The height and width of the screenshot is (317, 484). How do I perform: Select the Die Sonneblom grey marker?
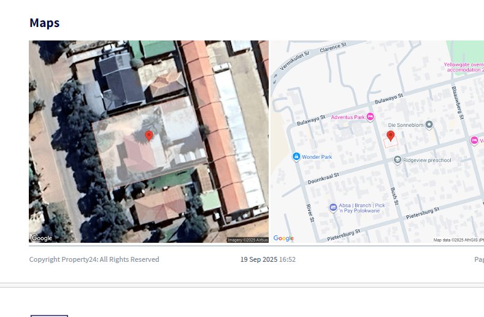point(429,124)
